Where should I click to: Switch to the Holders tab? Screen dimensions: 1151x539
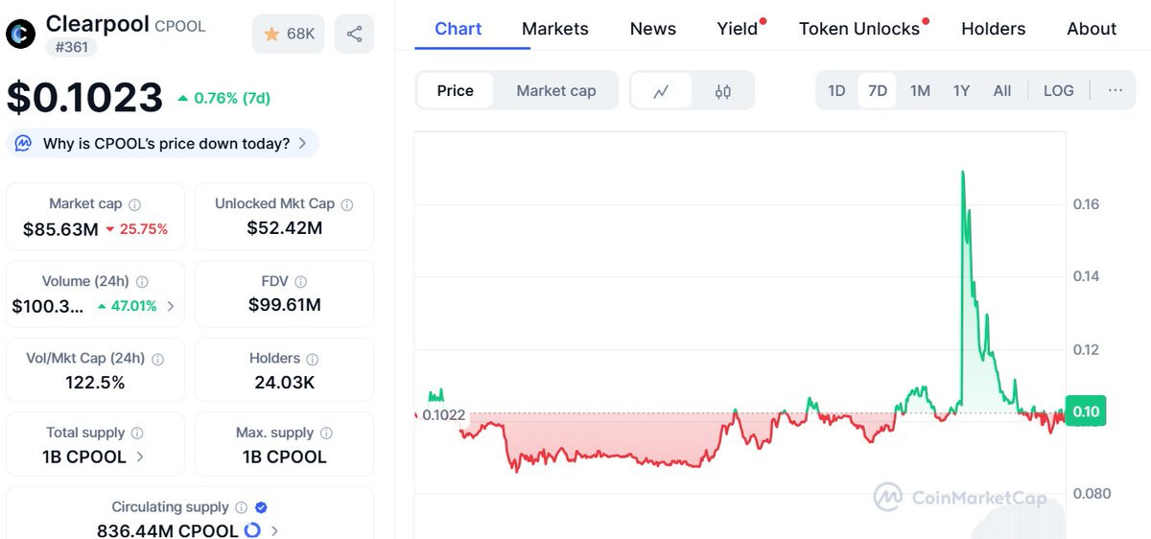994,29
